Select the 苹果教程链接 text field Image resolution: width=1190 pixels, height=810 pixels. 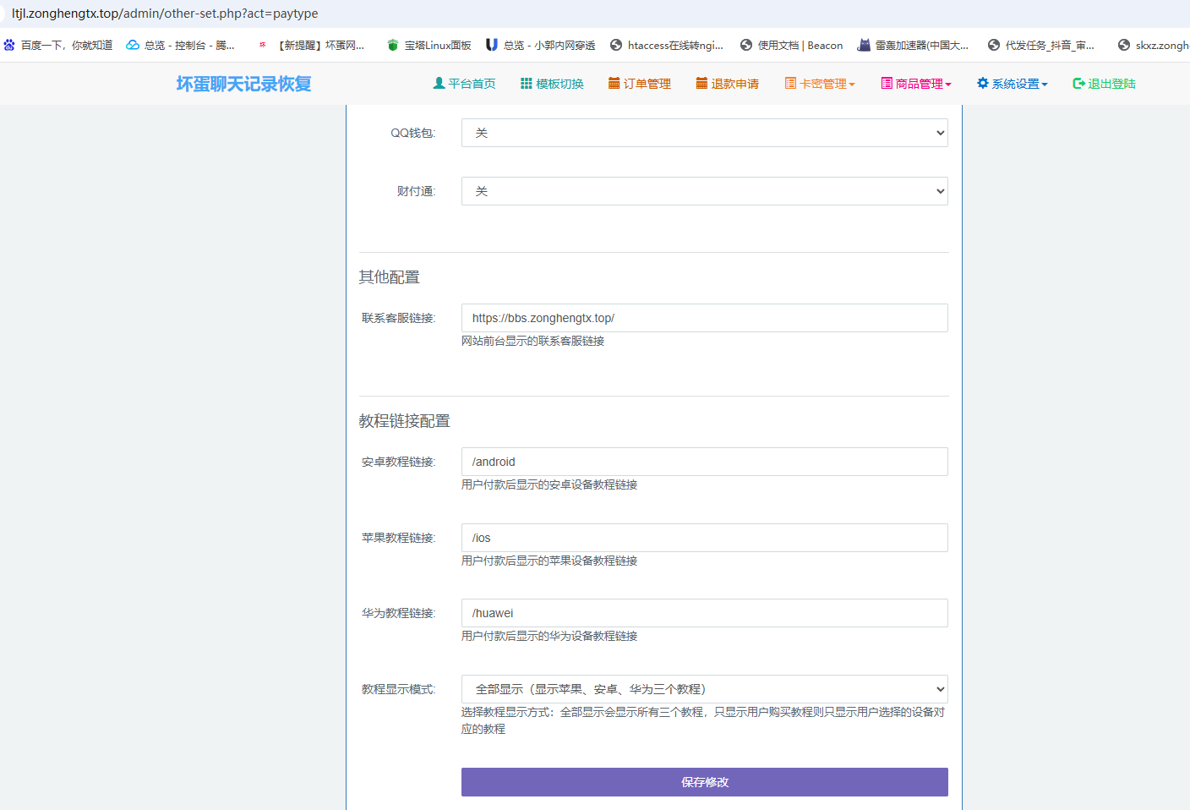(x=704, y=538)
